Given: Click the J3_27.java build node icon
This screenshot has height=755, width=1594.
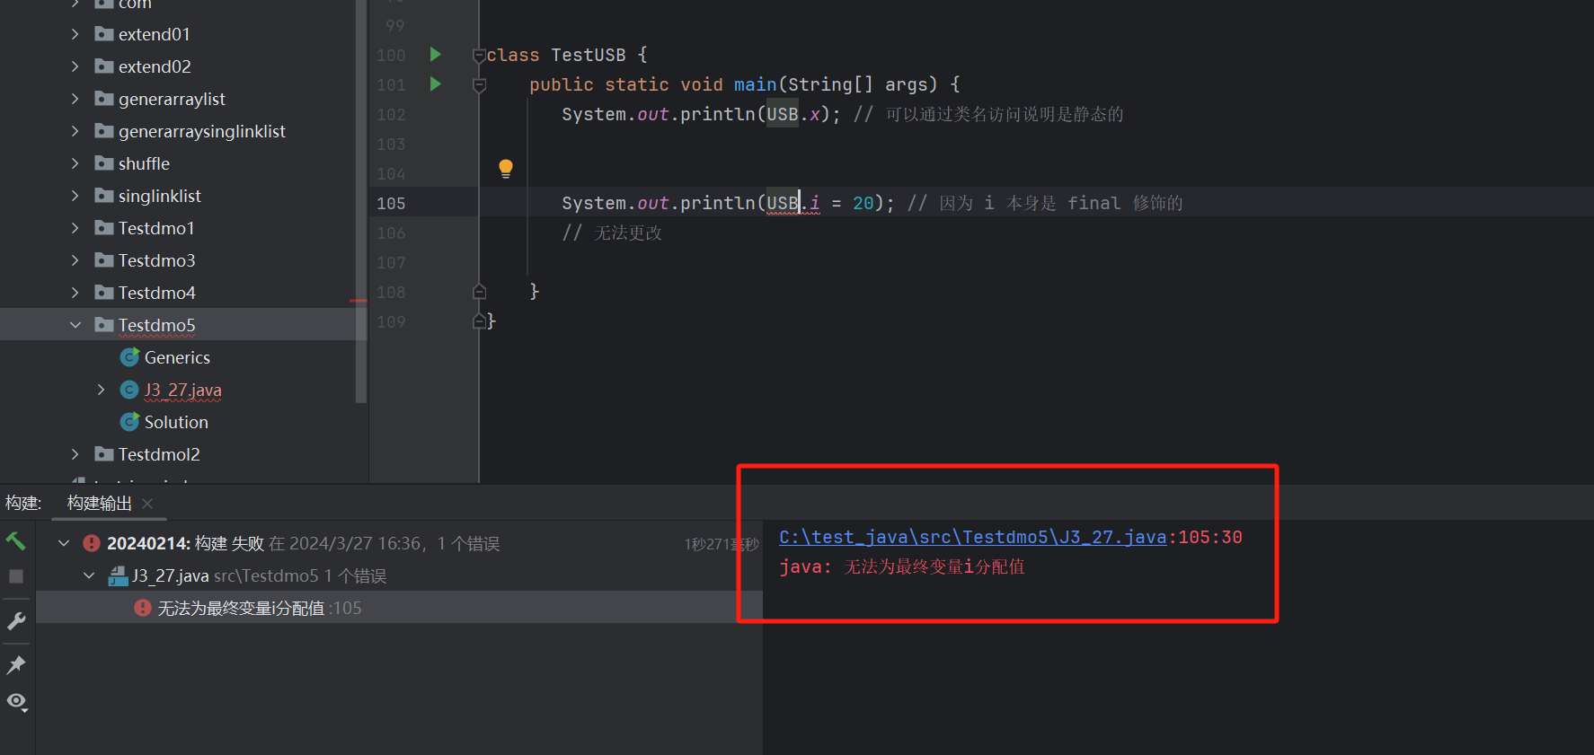Looking at the screenshot, I should point(118,575).
